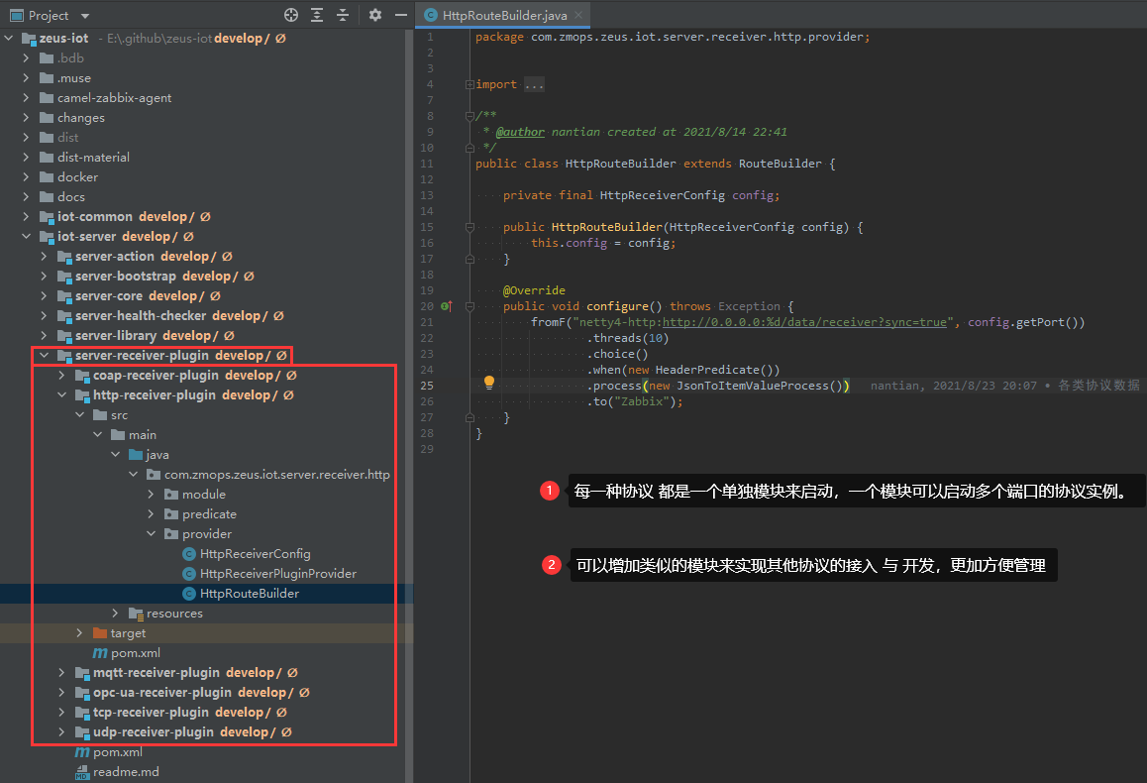Open the netty4-http URL link in the code
Image resolution: width=1147 pixels, height=783 pixels.
[x=804, y=322]
